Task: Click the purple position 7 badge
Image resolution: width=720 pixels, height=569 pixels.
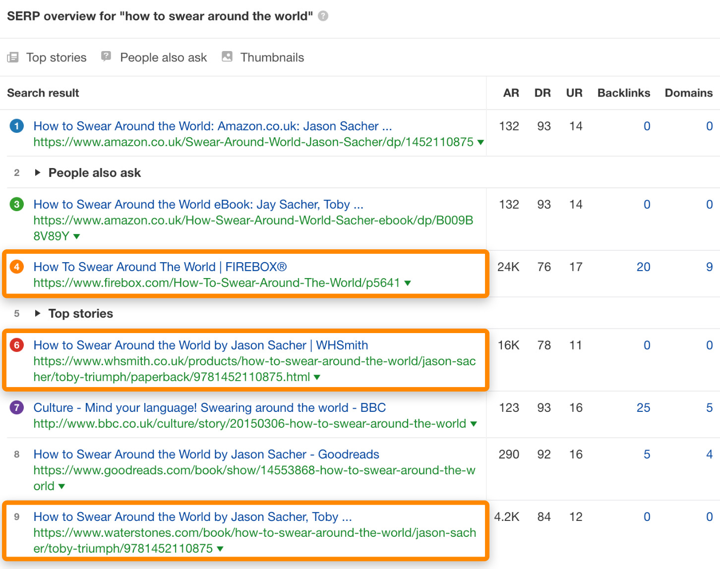Action: 17,407
